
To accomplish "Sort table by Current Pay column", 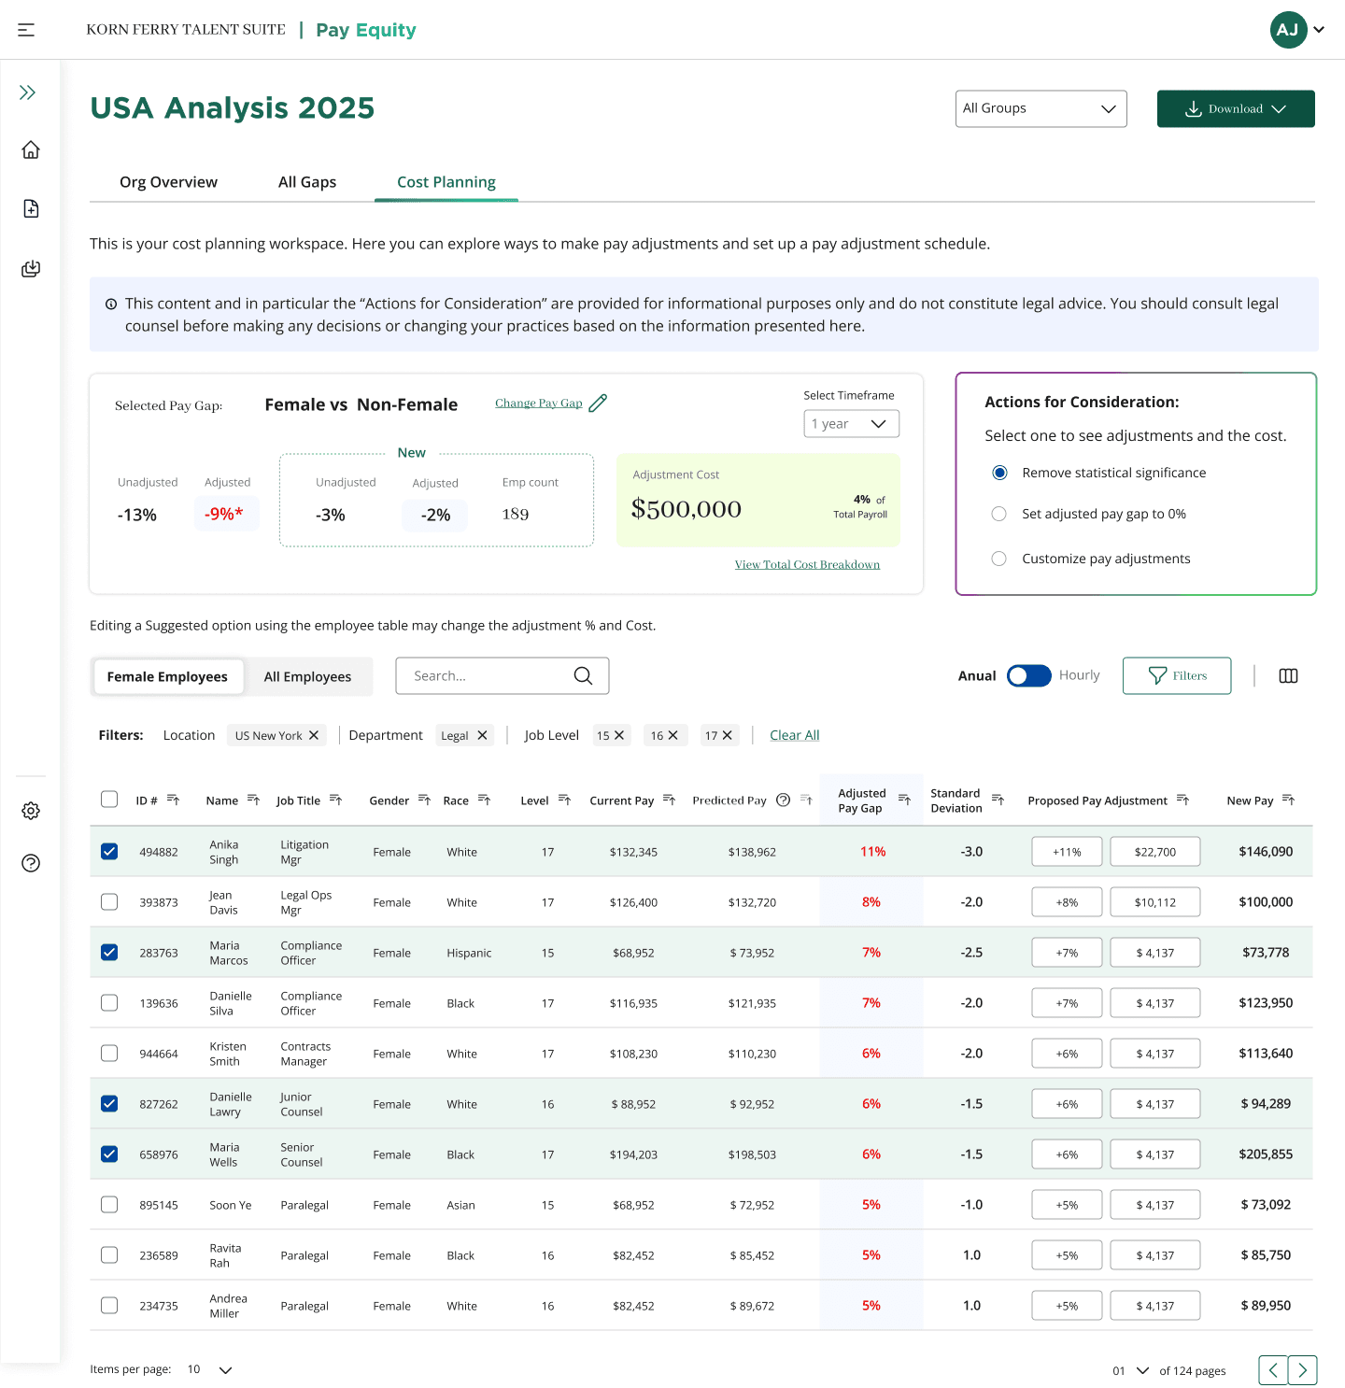I will pyautogui.click(x=669, y=800).
